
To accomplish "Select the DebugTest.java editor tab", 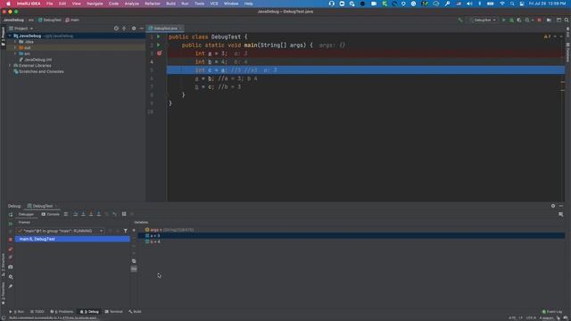I will point(165,29).
